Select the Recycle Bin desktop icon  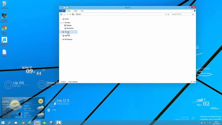pos(5,5)
